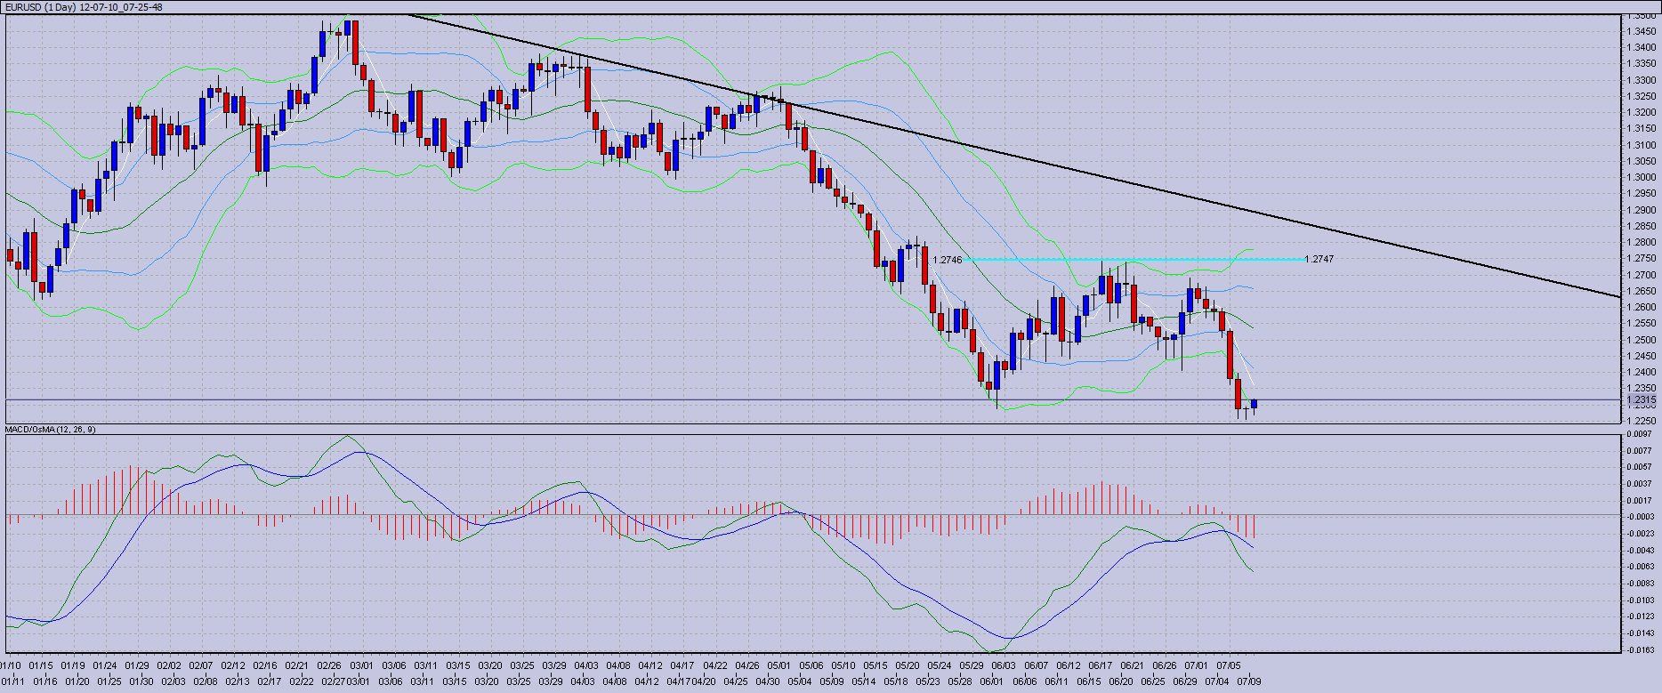Click the 05/28 date label
The image size is (1662, 693).
pyautogui.click(x=959, y=682)
